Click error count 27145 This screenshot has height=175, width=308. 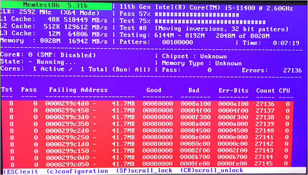[x=264, y=163]
